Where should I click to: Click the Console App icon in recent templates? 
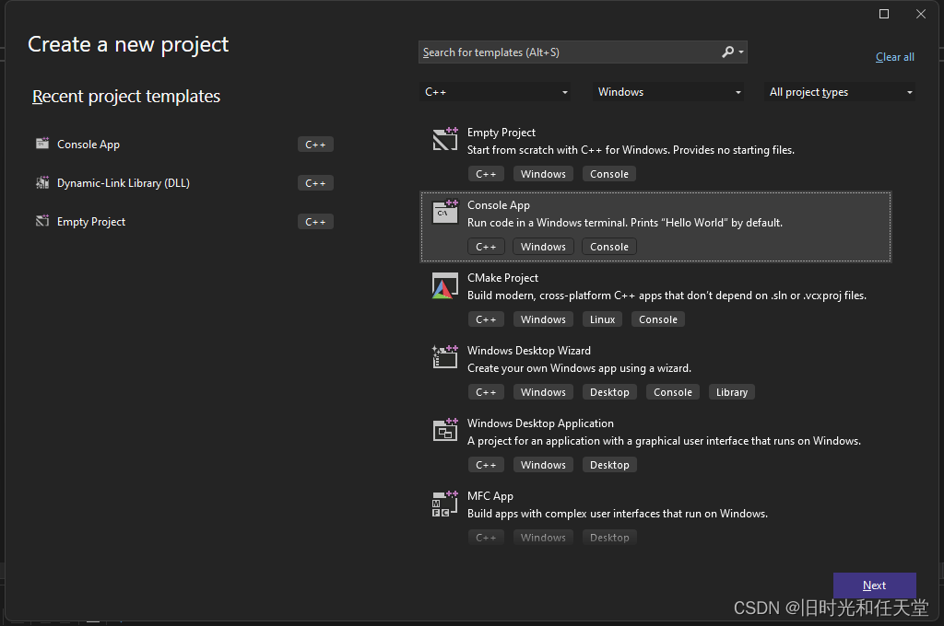click(42, 143)
